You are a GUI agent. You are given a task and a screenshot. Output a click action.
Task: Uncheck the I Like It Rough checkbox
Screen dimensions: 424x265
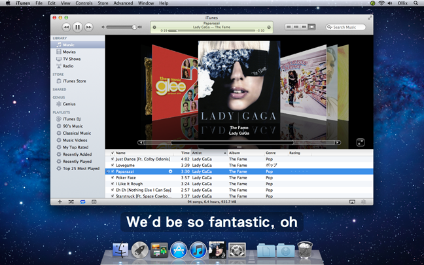113,184
